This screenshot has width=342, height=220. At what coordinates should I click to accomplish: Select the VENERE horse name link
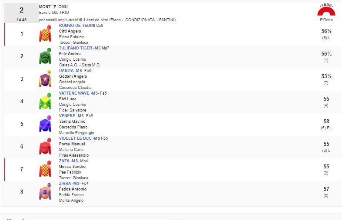click(x=67, y=116)
